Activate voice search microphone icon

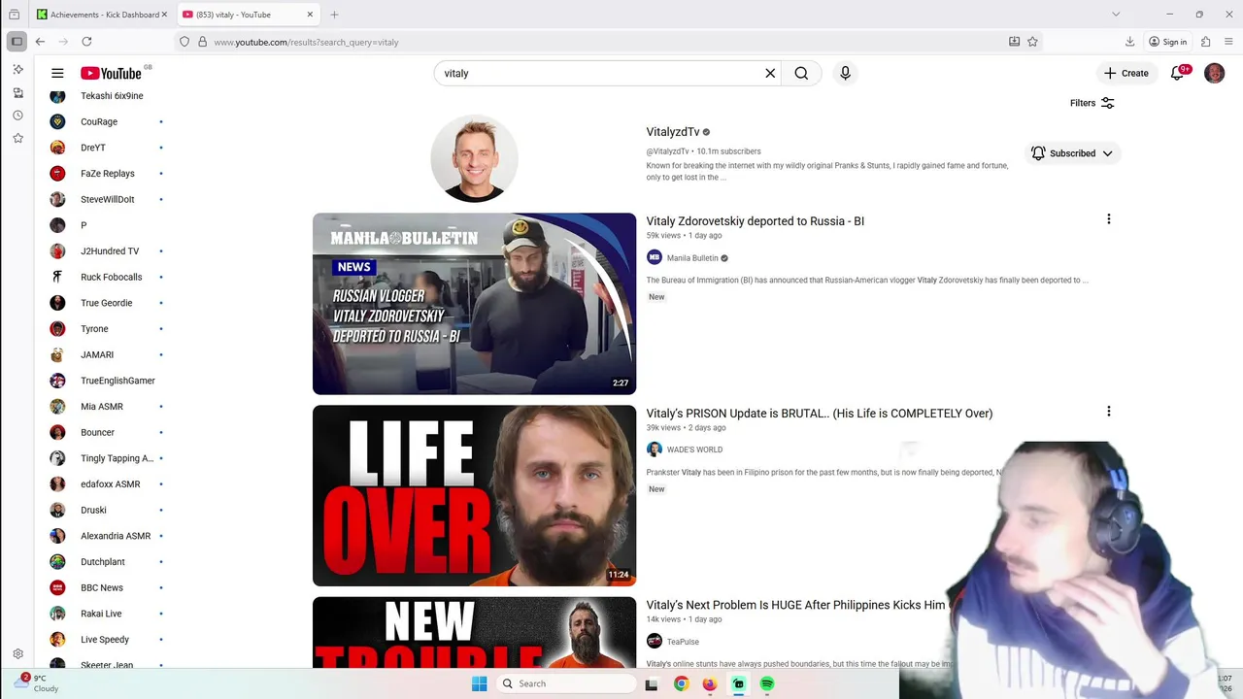[845, 73]
